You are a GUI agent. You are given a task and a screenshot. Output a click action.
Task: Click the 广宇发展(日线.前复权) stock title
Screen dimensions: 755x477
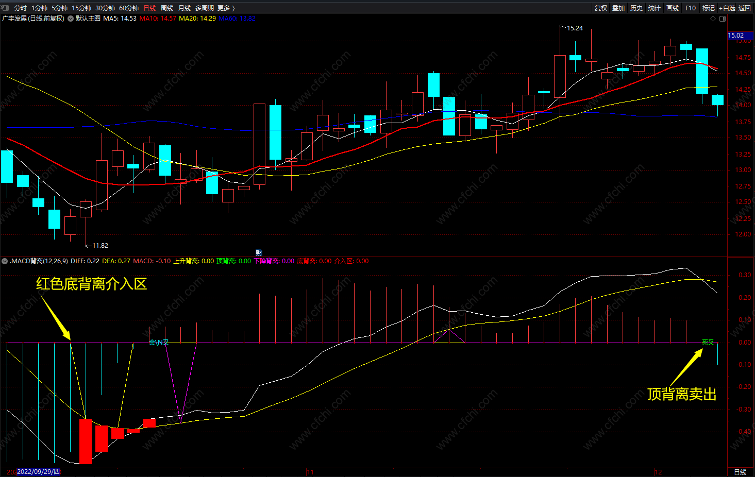pos(33,19)
